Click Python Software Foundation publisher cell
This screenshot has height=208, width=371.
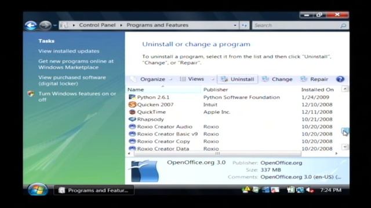242,97
